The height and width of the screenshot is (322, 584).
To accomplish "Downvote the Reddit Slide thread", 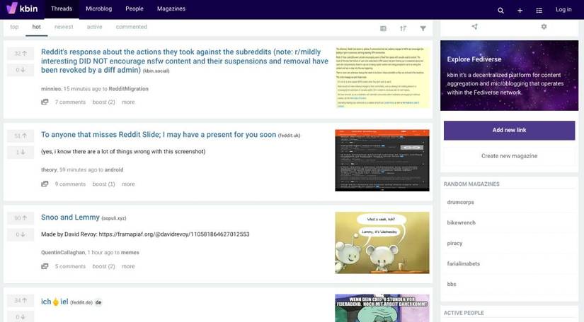I will [x=21, y=153].
